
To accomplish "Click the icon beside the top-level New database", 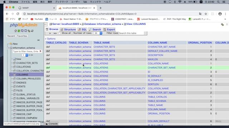I will click(x=11, y=44).
